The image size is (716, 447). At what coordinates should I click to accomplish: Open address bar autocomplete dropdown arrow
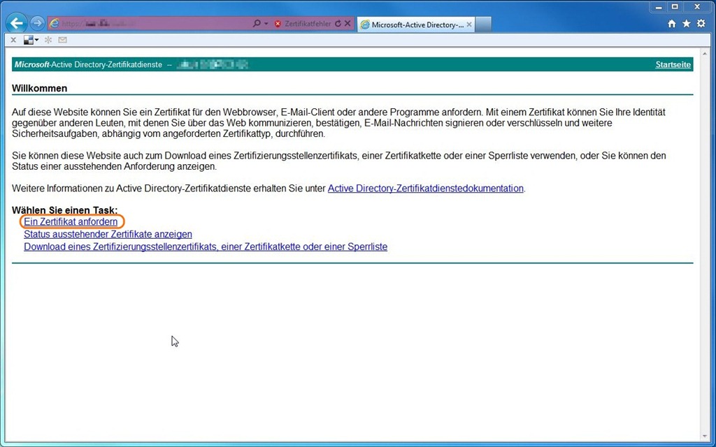click(266, 24)
